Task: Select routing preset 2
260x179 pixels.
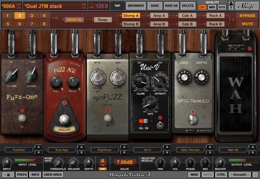Action: click(x=20, y=16)
